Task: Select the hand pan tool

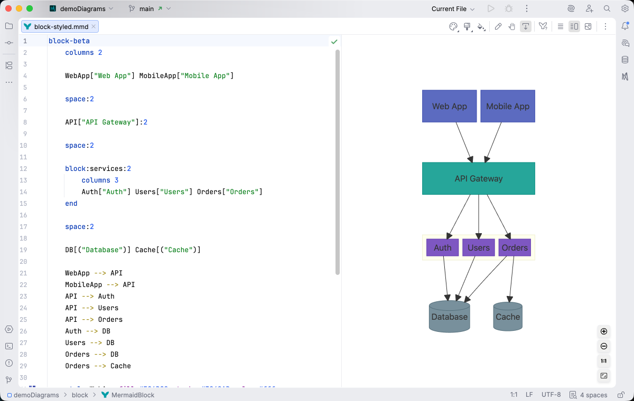Action: [512, 26]
